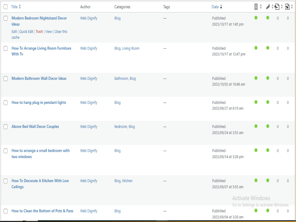
Task: Click readability dot for pendant lights post
Action: (x=268, y=102)
